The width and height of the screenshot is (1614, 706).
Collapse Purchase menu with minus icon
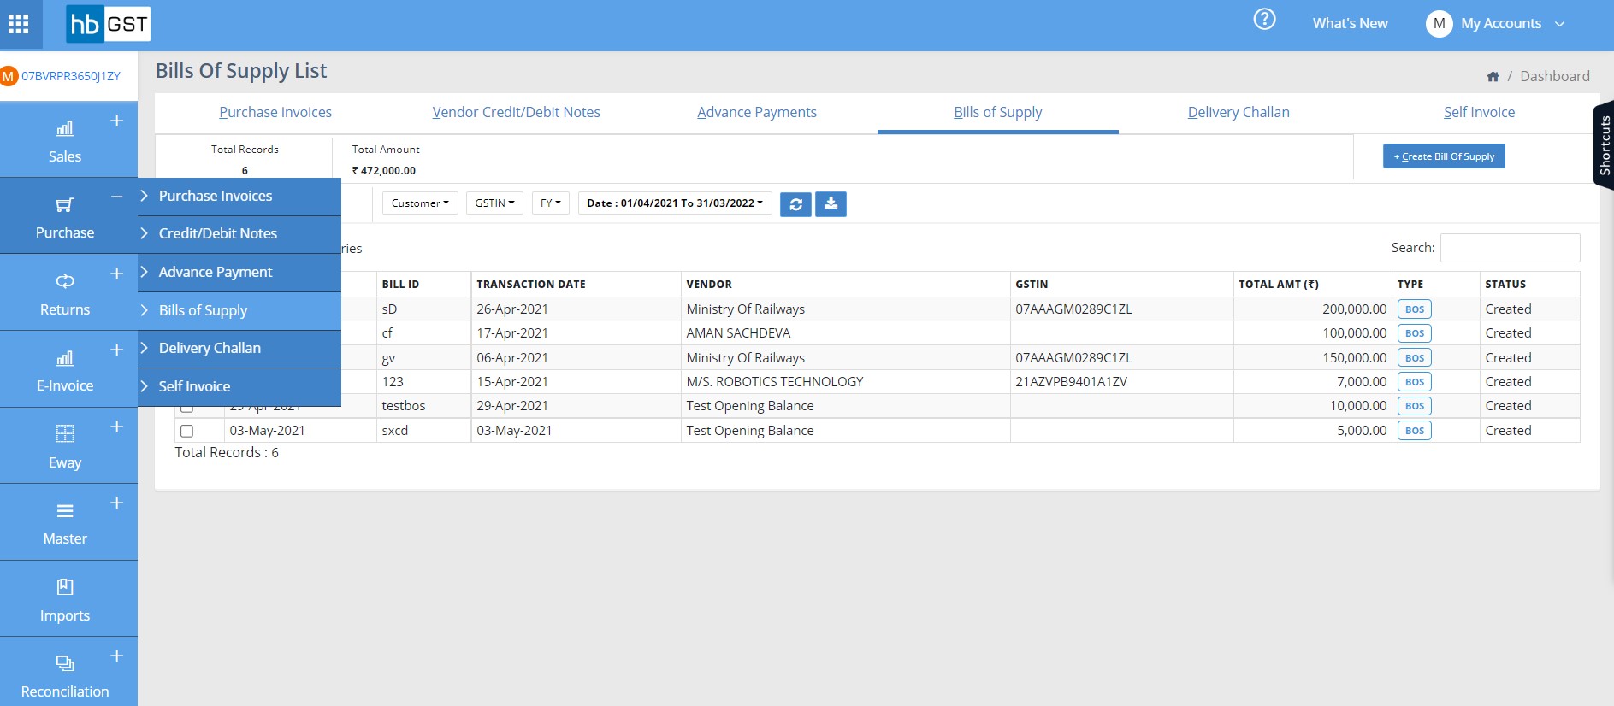(117, 197)
